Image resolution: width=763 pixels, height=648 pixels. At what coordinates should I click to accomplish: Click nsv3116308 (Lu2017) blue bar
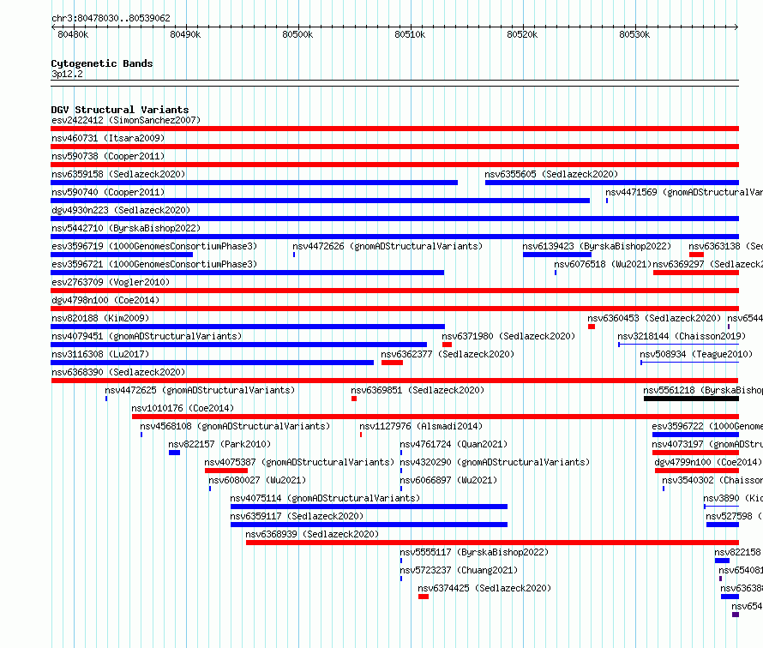click(212, 363)
